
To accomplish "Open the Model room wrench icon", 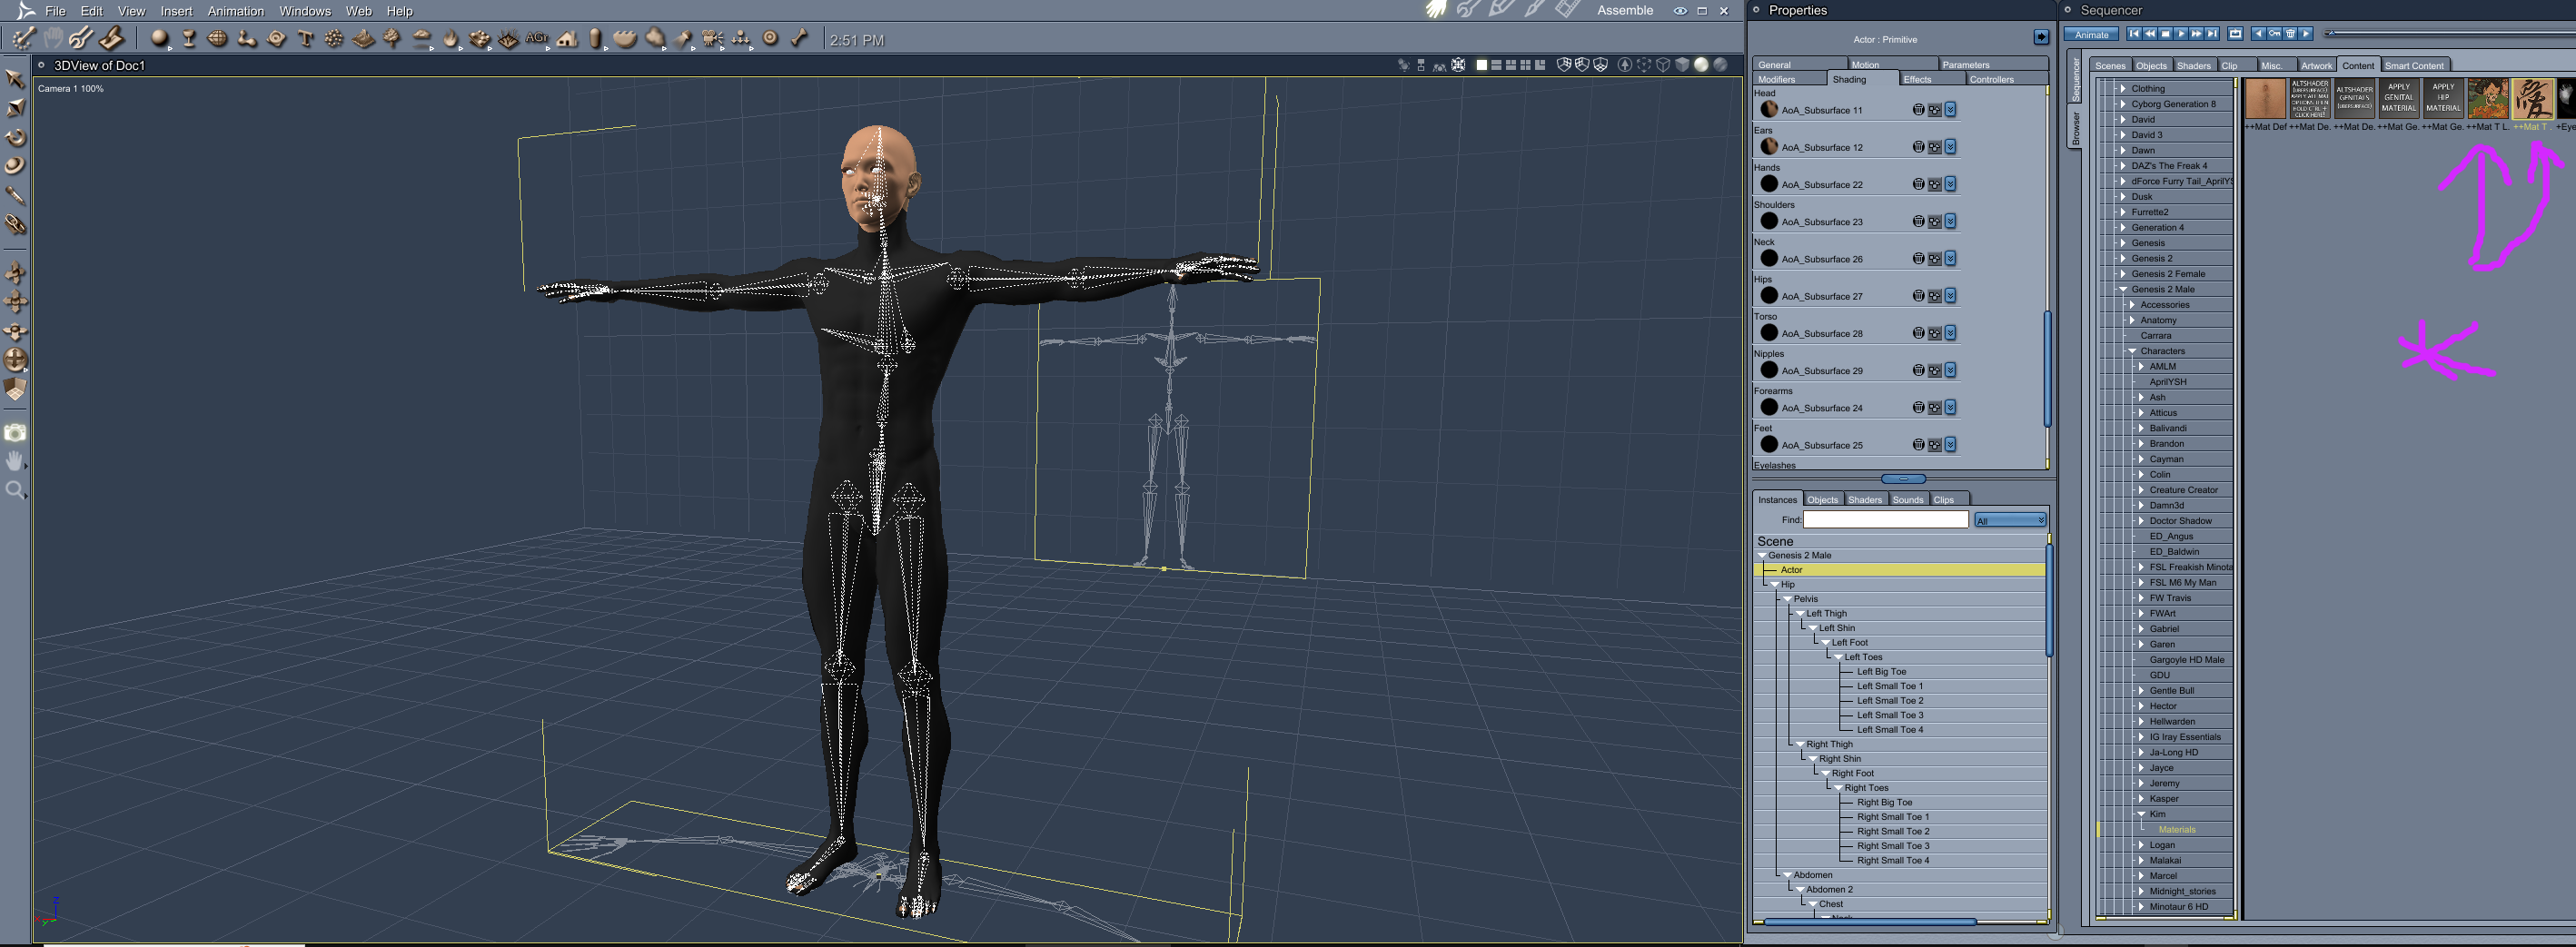I will 1468,10.
